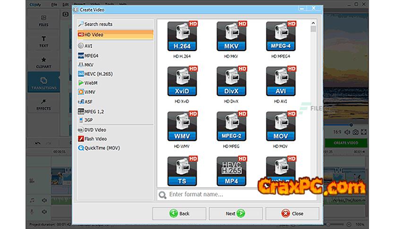This screenshot has width=395, height=229.
Task: Choose HEVC (H.265) from the list
Action: pyautogui.click(x=98, y=74)
